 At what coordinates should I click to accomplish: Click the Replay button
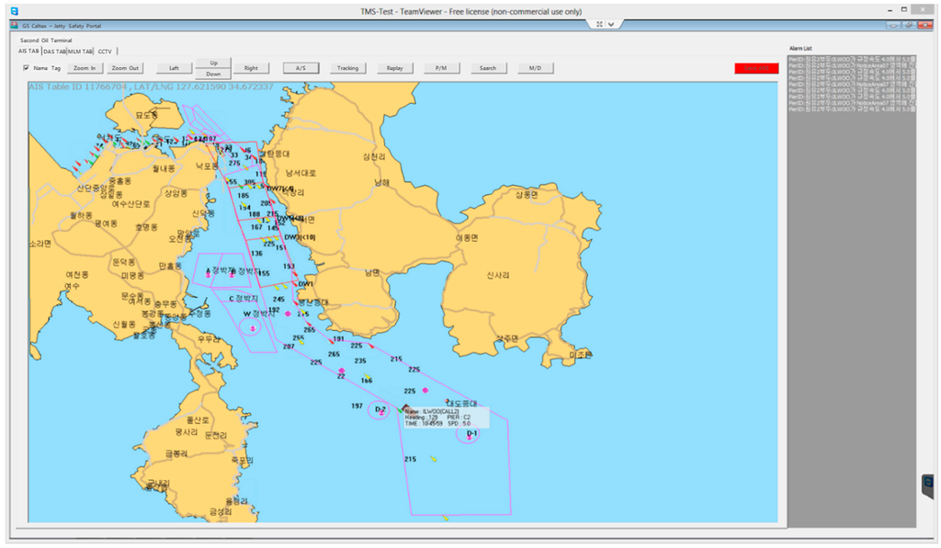pyautogui.click(x=394, y=68)
